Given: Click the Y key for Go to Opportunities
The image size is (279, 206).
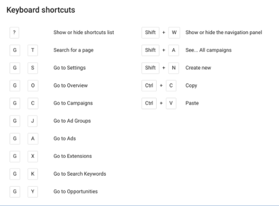Looking at the screenshot, I should 33,192.
